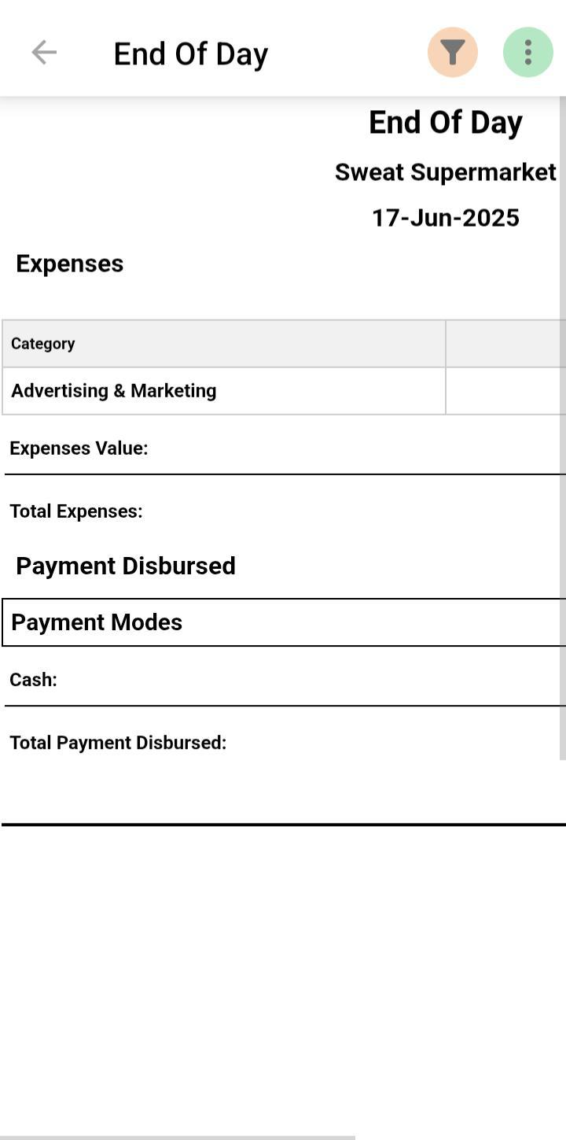Click the Payment Disbursed heading
The image size is (566, 1140).
(x=126, y=566)
